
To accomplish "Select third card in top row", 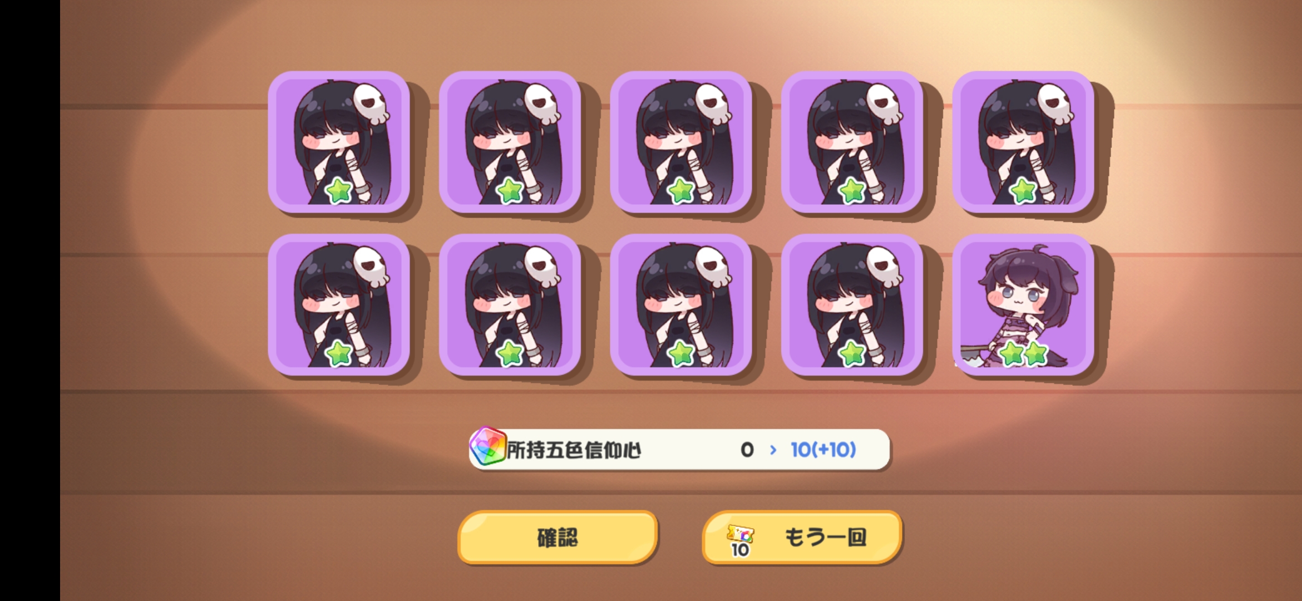I will tap(681, 142).
